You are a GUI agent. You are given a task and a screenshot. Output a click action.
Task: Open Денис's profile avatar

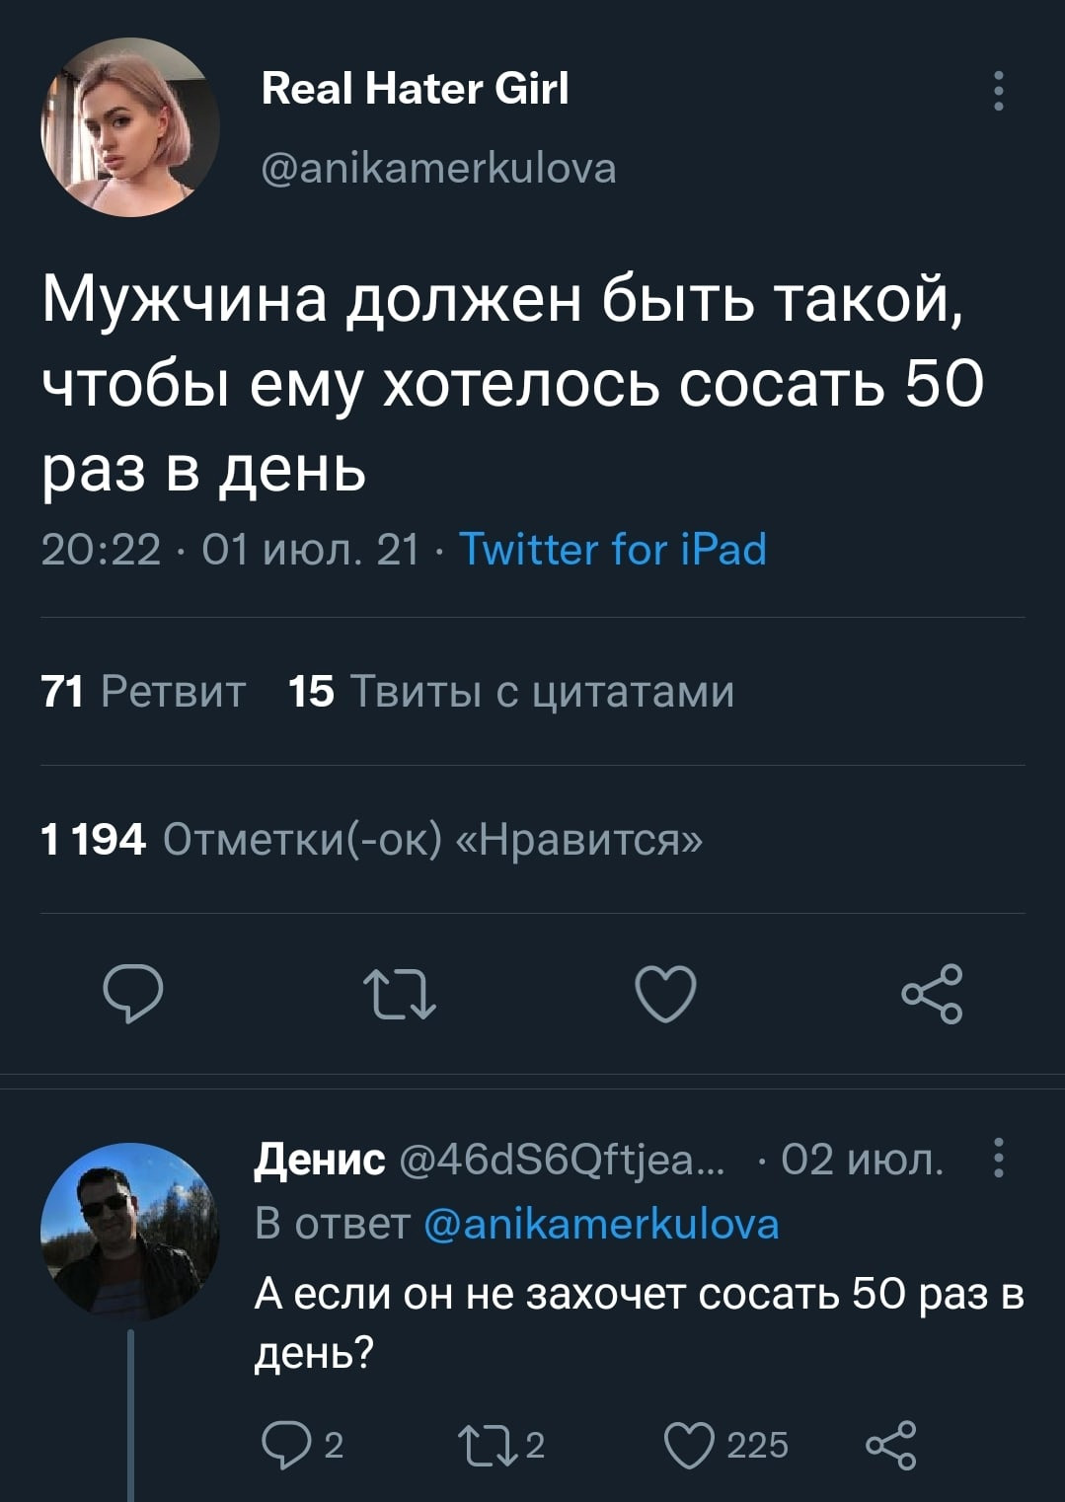coord(129,1232)
